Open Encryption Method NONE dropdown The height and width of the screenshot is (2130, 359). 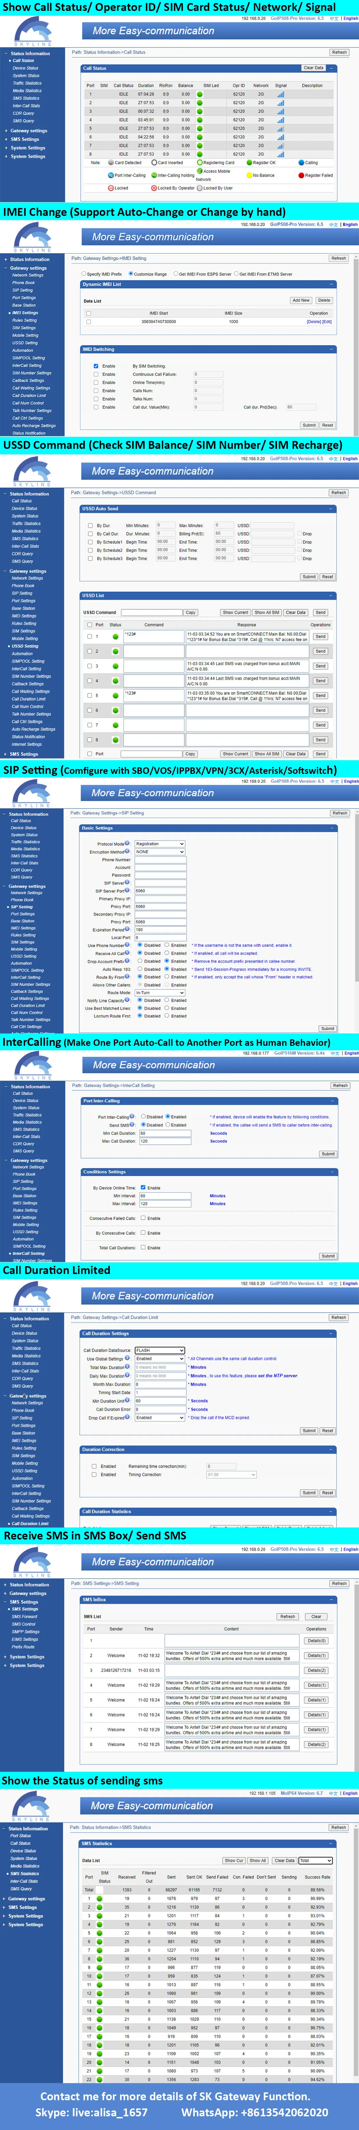pos(159,852)
